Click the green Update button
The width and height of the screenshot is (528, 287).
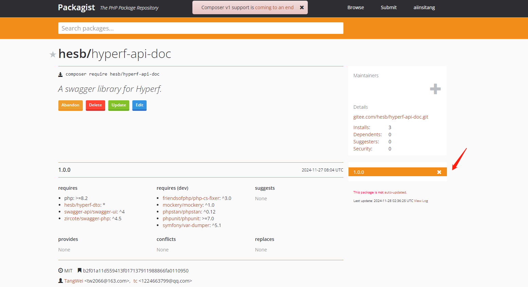(x=119, y=105)
